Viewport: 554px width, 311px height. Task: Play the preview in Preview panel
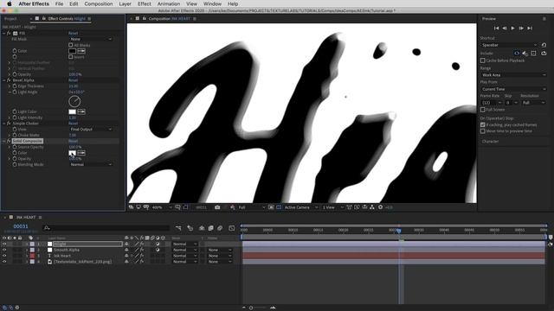[512, 29]
